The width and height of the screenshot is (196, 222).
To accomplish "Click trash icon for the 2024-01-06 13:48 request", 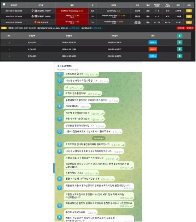I will tap(180, 49).
